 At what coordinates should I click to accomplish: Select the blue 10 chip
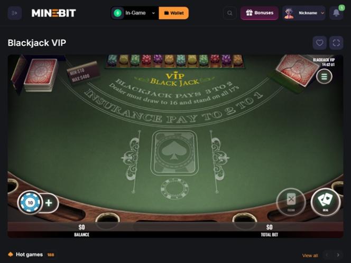coord(30,203)
